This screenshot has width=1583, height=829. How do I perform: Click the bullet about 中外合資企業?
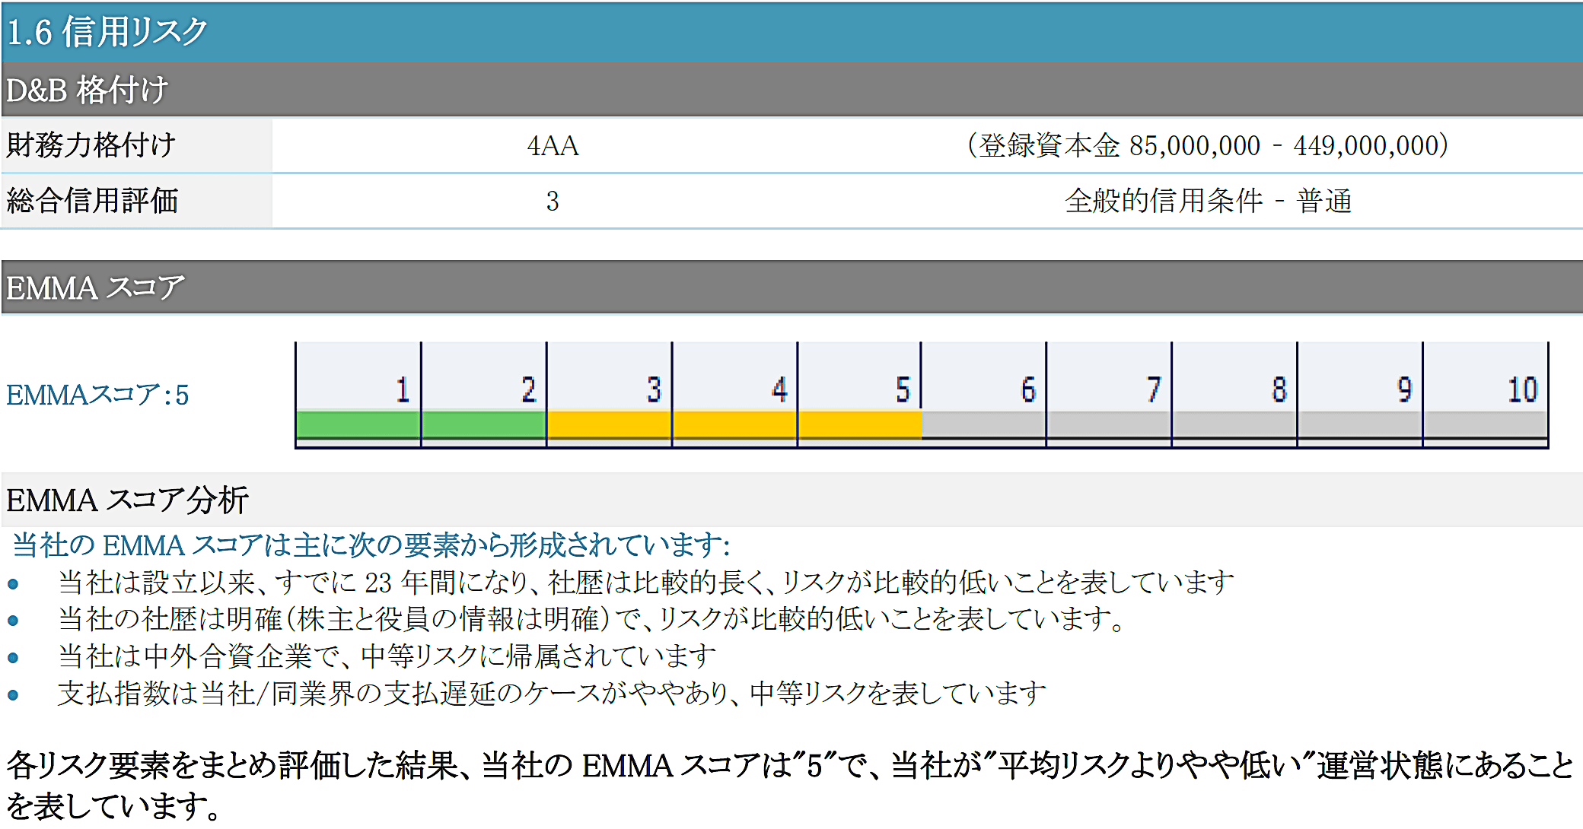387,656
